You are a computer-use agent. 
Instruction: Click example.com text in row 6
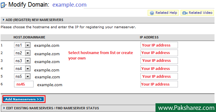(x=50, y=85)
